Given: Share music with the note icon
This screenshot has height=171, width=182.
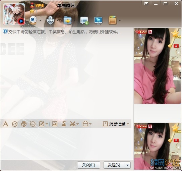Looking at the screenshot, I should click(x=64, y=124).
